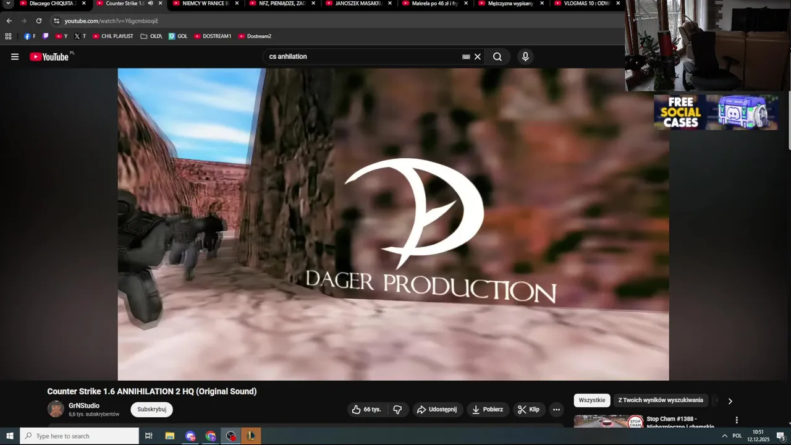Open CHIL PLAYLIST bookmark
This screenshot has width=791, height=445.
click(x=112, y=36)
